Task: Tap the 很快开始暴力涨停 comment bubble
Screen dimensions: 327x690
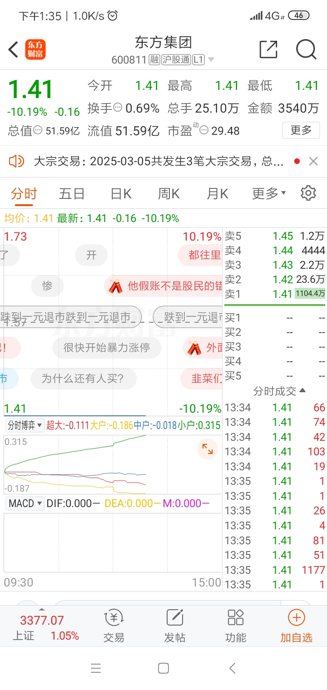Action: coord(107,348)
